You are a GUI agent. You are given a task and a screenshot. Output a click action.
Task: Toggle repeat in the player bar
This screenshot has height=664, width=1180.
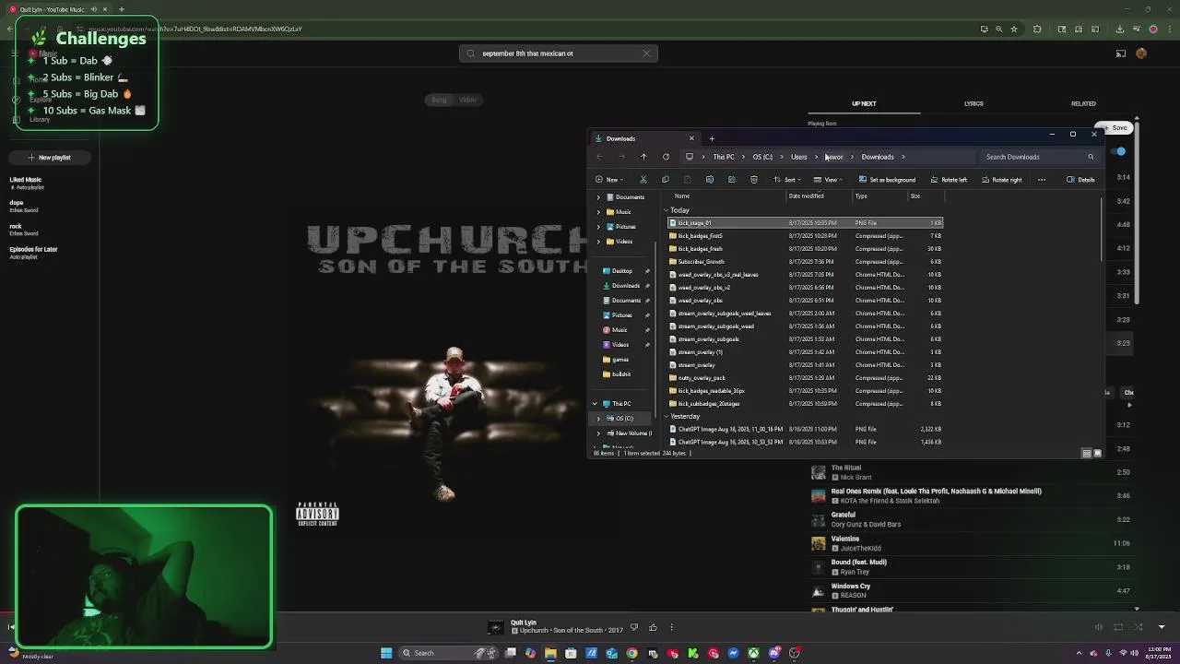point(1117,627)
